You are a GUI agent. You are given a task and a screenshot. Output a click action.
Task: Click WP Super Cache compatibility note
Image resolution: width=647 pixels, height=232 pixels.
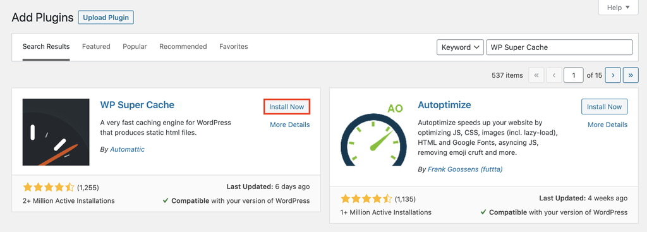(x=236, y=201)
